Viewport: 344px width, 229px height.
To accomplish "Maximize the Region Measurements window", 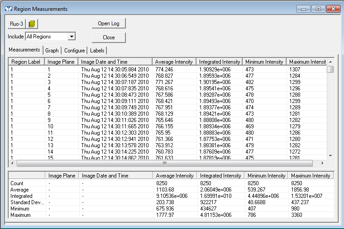I will click(318, 9).
